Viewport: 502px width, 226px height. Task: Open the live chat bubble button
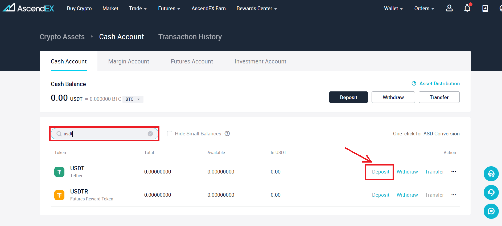tap(491, 211)
